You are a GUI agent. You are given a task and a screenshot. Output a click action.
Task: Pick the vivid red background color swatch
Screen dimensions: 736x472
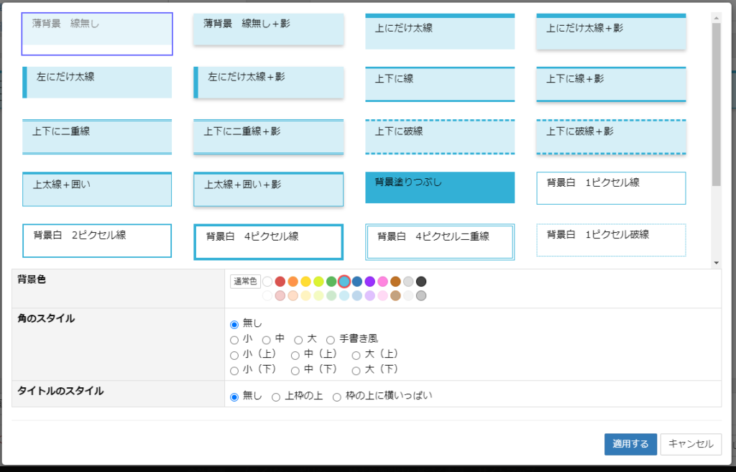tap(280, 282)
